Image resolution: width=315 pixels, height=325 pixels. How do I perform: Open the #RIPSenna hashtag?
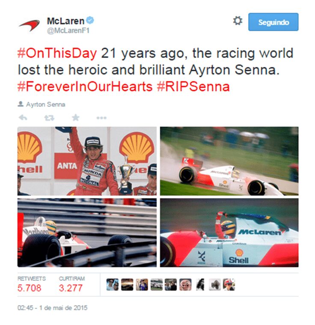click(193, 86)
